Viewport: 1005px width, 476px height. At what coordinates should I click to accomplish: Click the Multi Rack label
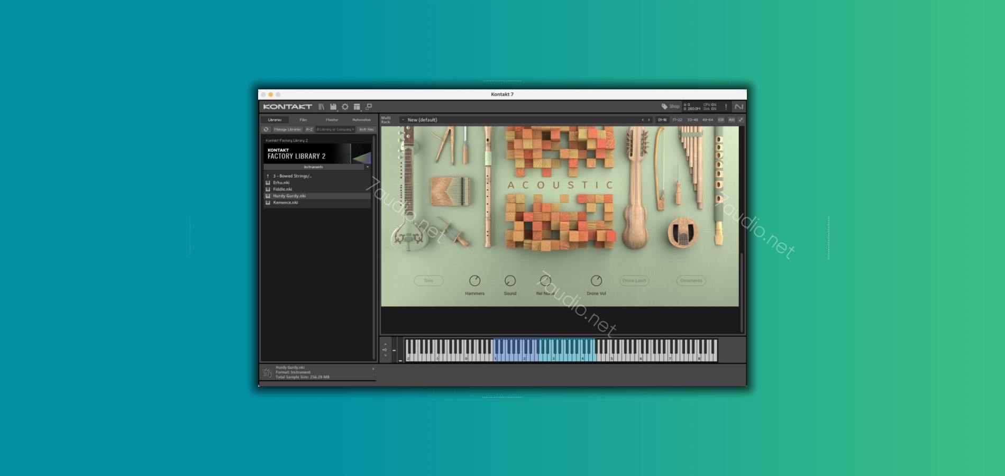386,120
